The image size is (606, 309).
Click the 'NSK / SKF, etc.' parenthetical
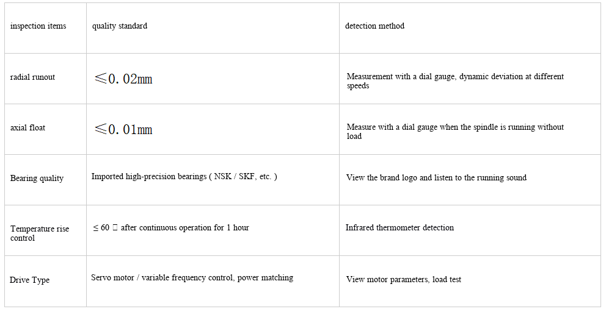(x=246, y=177)
